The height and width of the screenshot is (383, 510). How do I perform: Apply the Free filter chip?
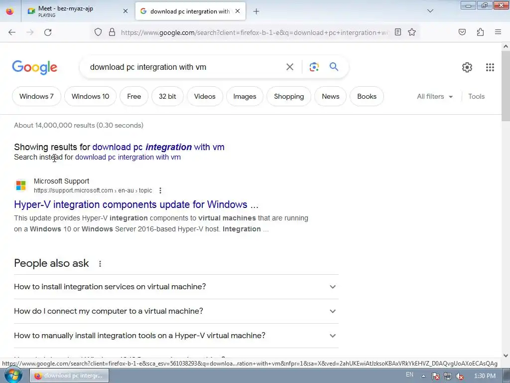(133, 96)
